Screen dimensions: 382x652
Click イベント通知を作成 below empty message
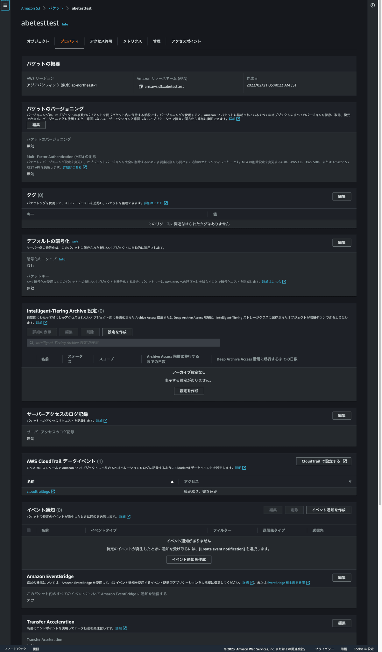coord(189,560)
